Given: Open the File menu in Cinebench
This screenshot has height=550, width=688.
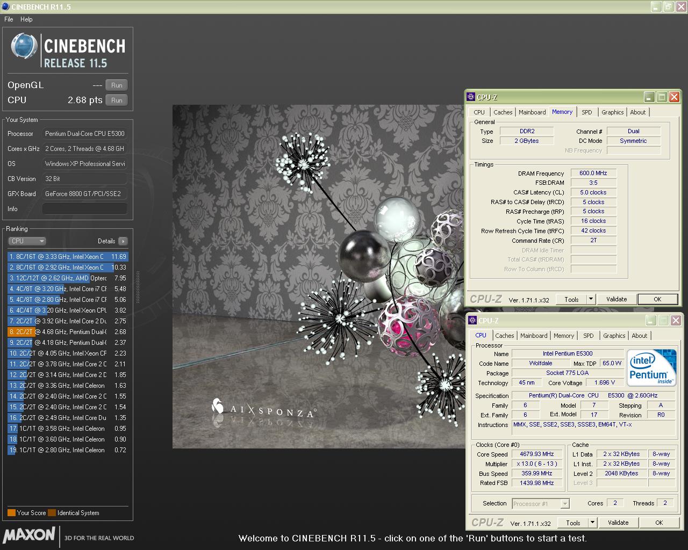Looking at the screenshot, I should point(9,19).
